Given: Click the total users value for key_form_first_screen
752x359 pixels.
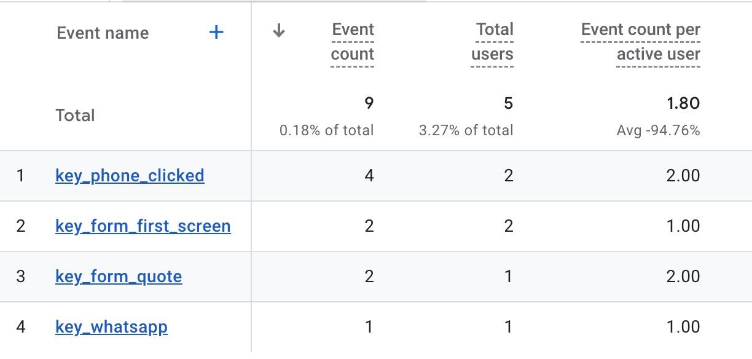Looking at the screenshot, I should tap(508, 226).
